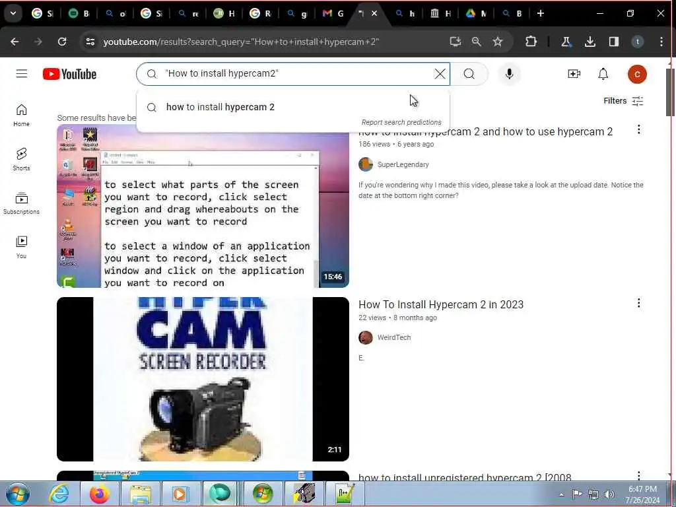676x507 pixels.
Task: Switch to the Google Drive tab
Action: coord(477,13)
